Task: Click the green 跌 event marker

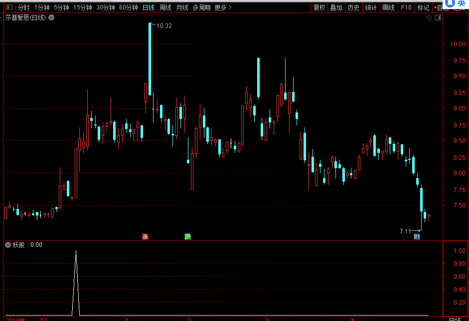Action: click(187, 237)
